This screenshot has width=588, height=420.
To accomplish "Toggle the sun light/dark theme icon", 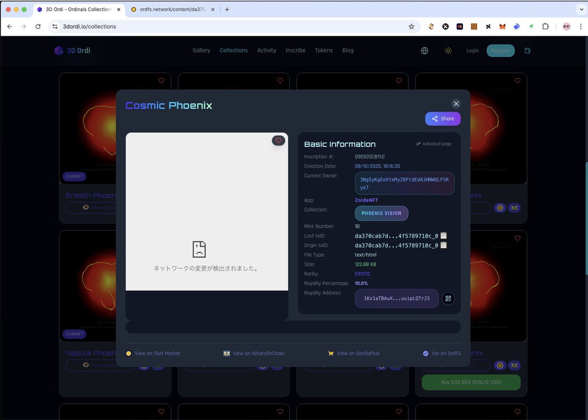I will (448, 50).
